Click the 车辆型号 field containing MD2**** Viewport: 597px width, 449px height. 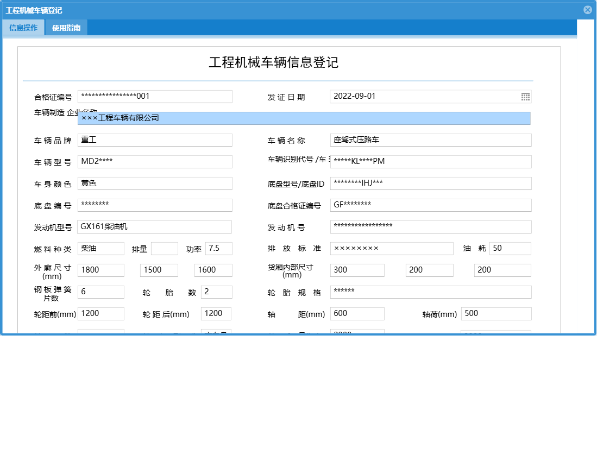coord(155,161)
